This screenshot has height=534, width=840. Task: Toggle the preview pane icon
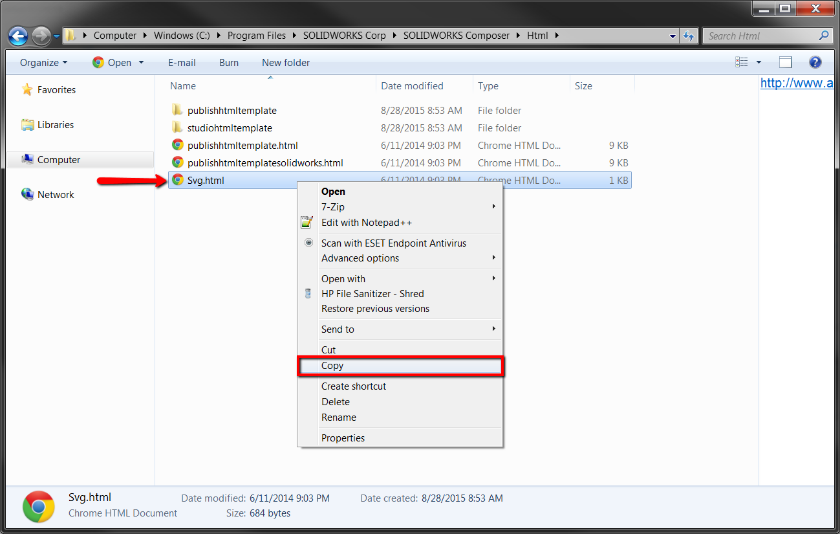[x=786, y=62]
